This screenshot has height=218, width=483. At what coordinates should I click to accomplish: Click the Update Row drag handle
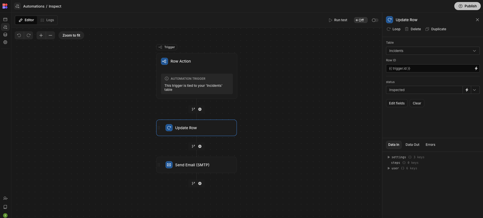coord(159,128)
